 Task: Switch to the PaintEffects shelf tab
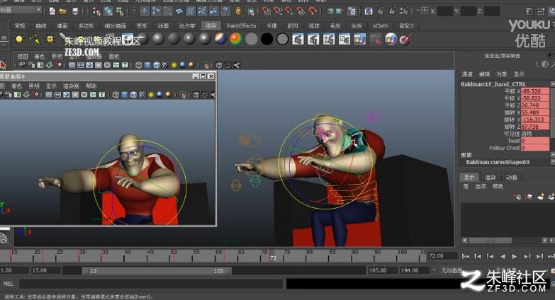(x=242, y=25)
